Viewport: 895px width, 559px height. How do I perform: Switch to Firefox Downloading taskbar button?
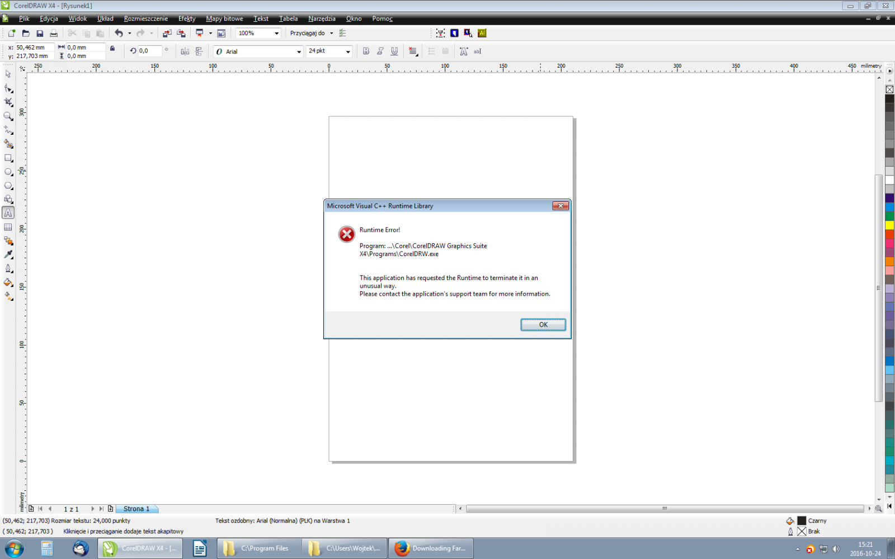[431, 548]
